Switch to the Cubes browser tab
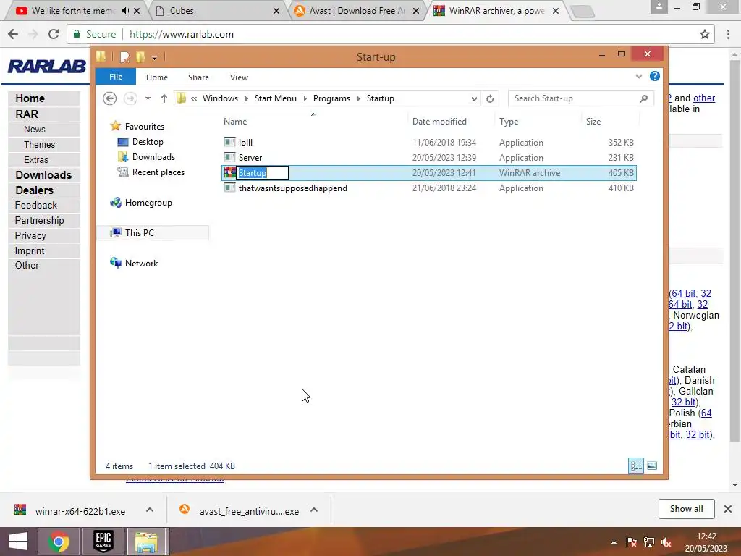The image size is (741, 556). pyautogui.click(x=213, y=10)
